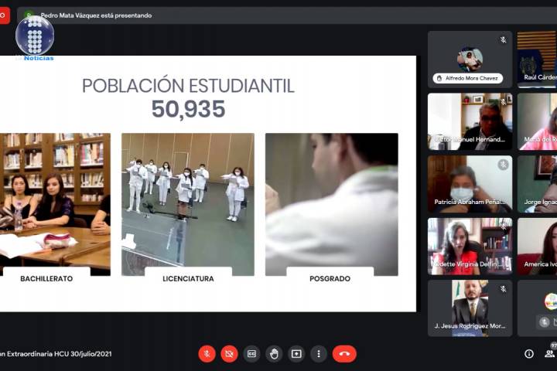Click the red hang up button
557x371 pixels.
click(344, 353)
